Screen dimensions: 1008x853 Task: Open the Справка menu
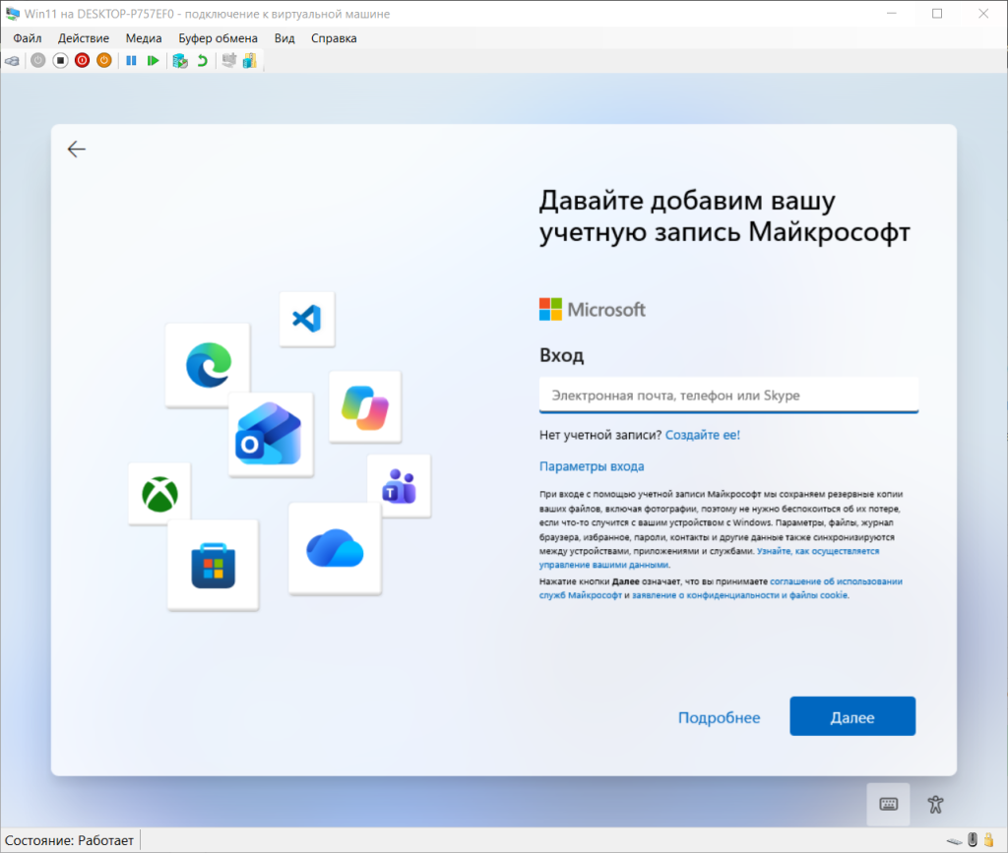click(x=334, y=38)
